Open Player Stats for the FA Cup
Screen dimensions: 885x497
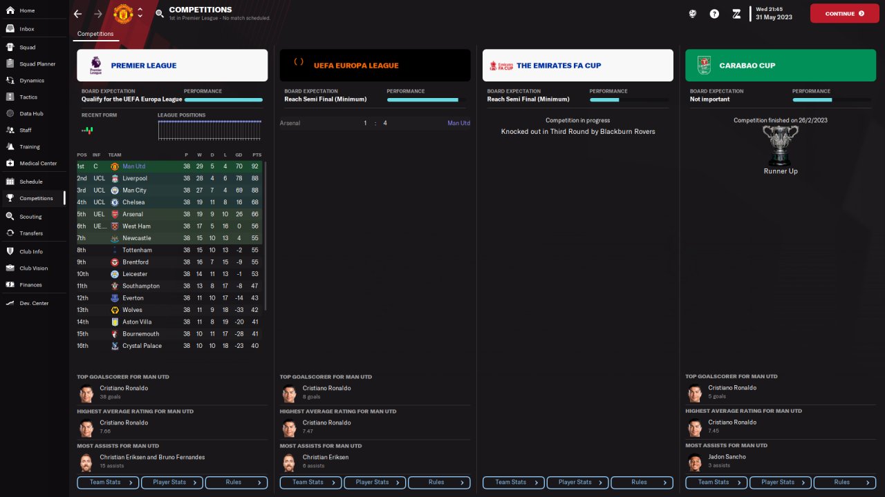click(578, 483)
